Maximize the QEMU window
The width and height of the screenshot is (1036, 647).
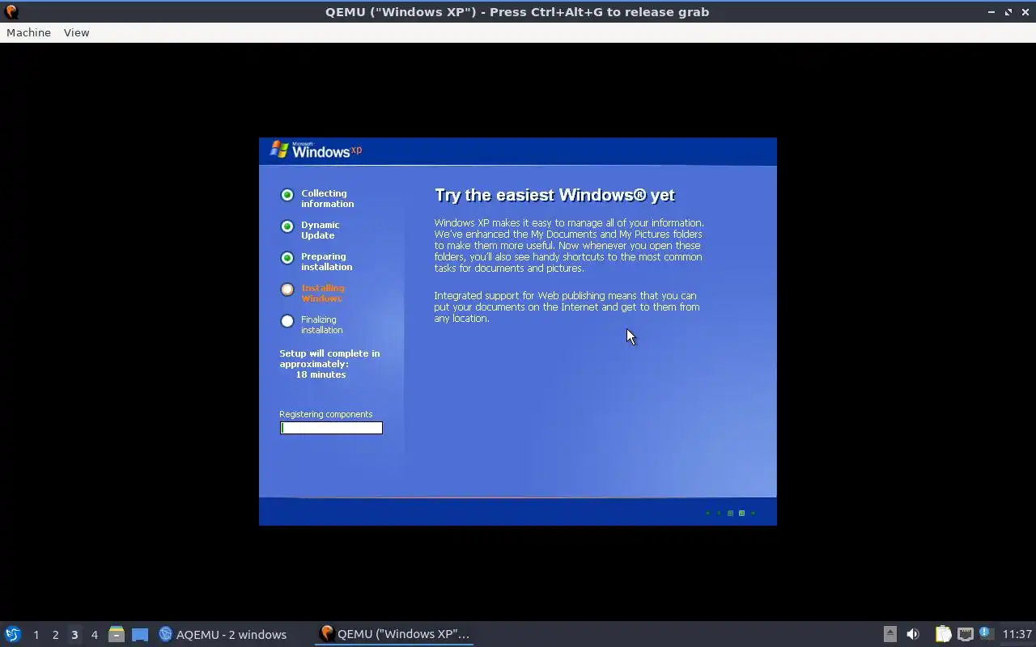[x=1008, y=12]
